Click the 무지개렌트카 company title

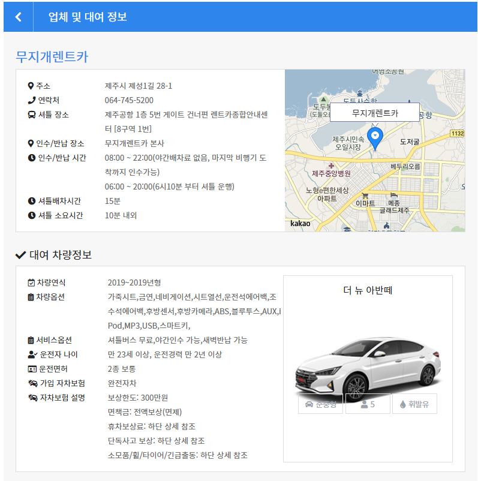tap(52, 57)
